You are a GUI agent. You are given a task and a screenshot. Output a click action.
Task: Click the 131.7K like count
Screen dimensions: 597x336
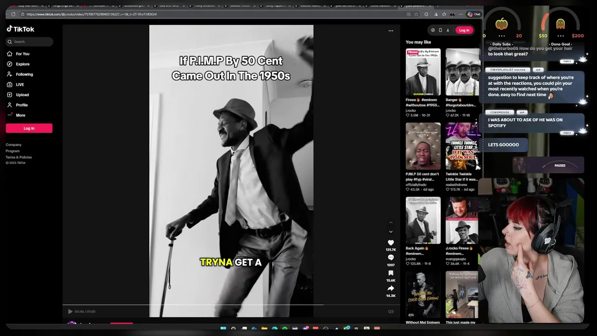[391, 250]
